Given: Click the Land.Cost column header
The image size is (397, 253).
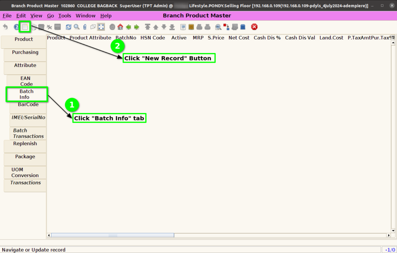Looking at the screenshot, I should [331, 38].
